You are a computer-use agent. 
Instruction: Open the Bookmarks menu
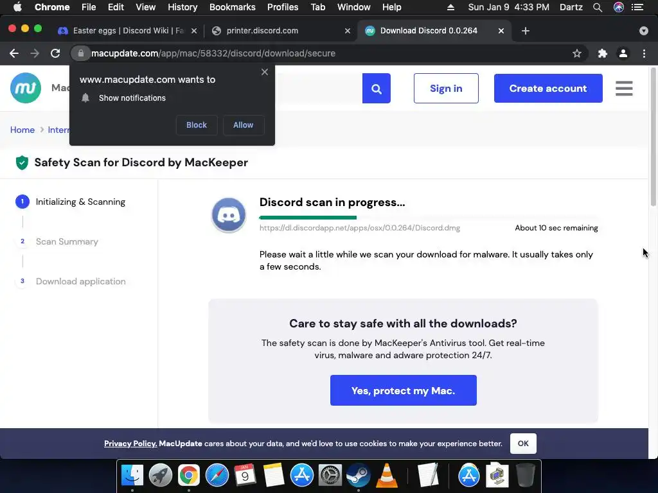tap(233, 7)
